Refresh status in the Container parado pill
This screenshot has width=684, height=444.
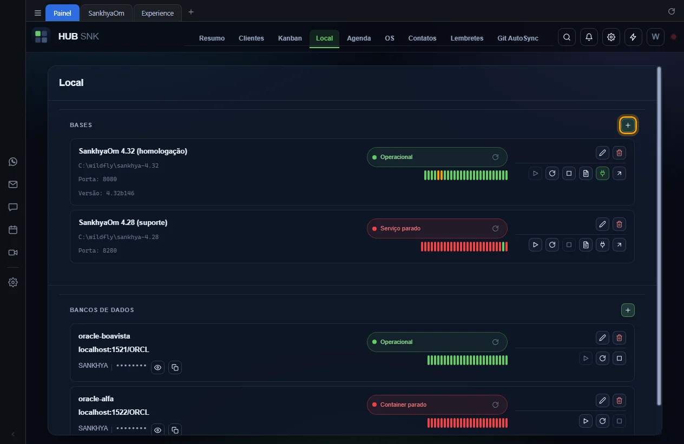click(495, 405)
